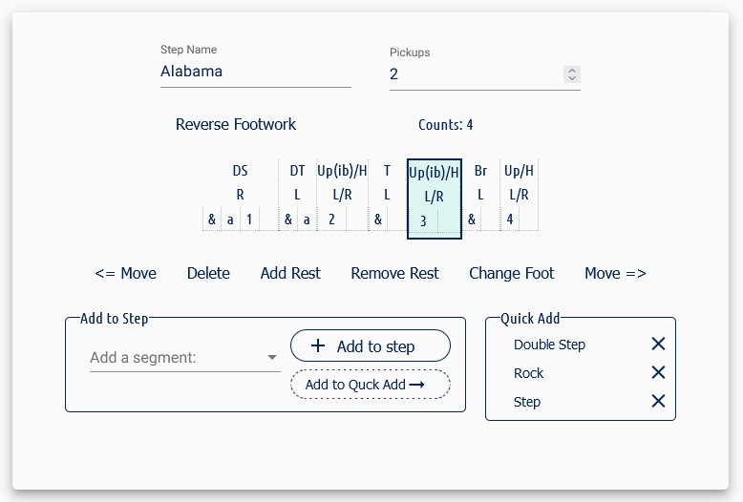Delete the selected segment
Image resolution: width=743 pixels, height=502 pixels.
[208, 273]
